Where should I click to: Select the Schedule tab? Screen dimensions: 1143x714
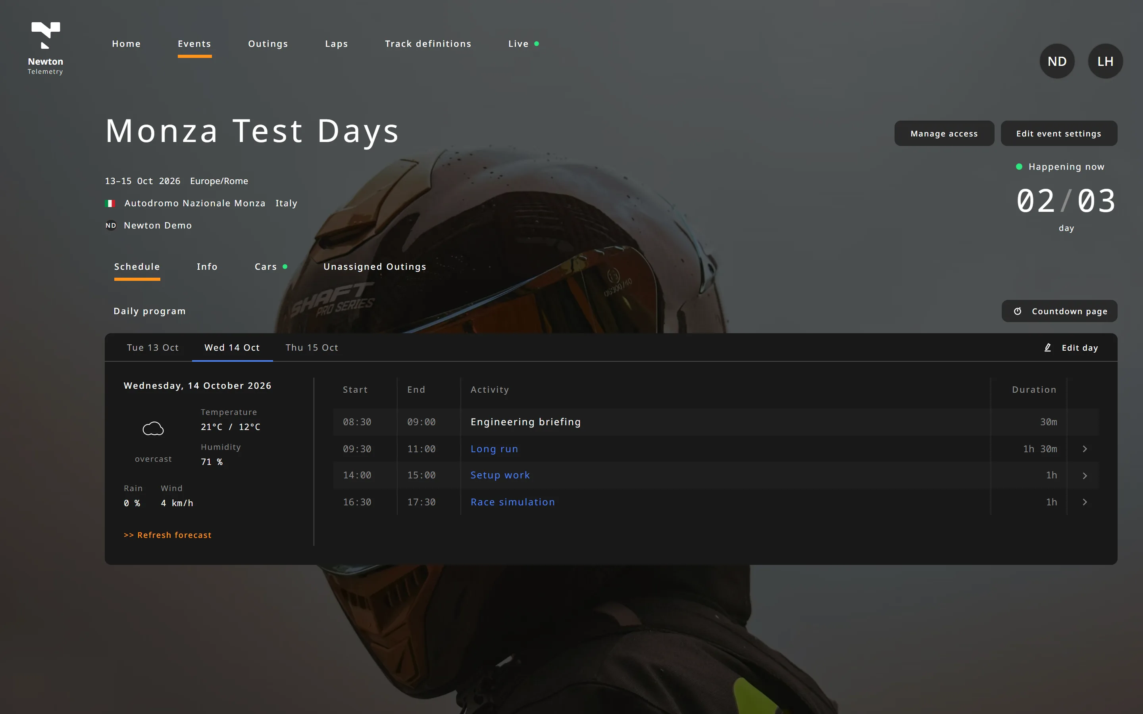pyautogui.click(x=137, y=267)
